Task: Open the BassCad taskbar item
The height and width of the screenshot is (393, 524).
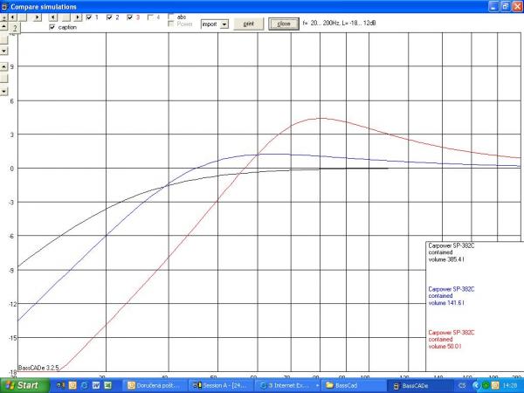Action: tap(349, 384)
